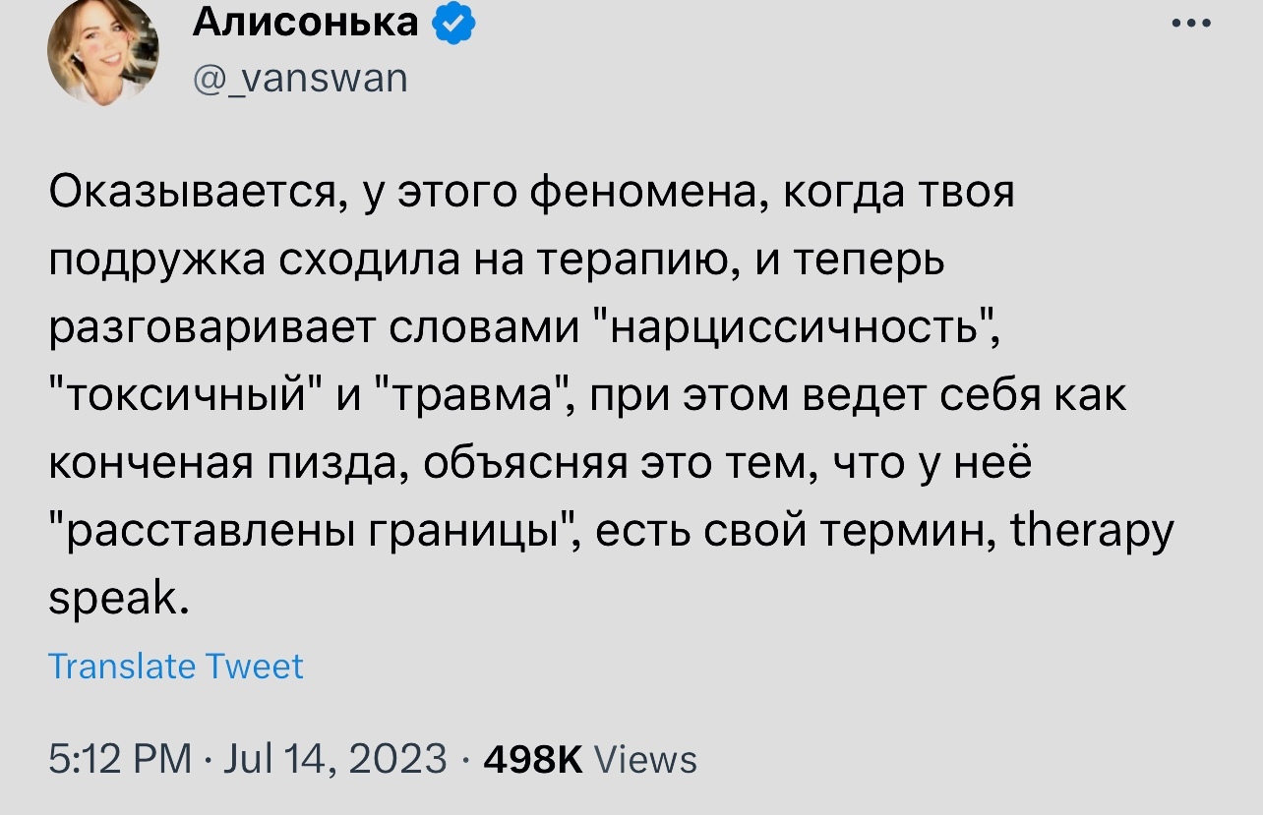The width and height of the screenshot is (1263, 815).
Task: Open the @_vanswan handle link
Action: tap(300, 77)
